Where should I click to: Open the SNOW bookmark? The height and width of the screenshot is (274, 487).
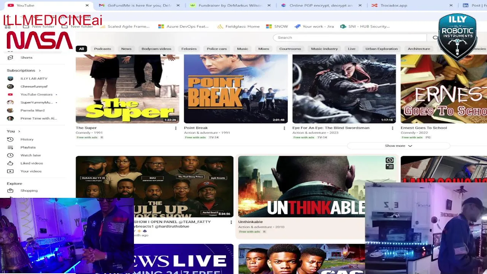tap(277, 27)
